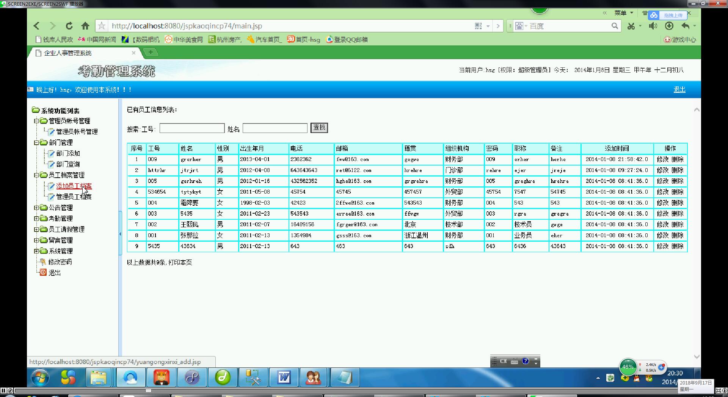Click 退出 link in blue header
The image size is (728, 397).
point(679,89)
